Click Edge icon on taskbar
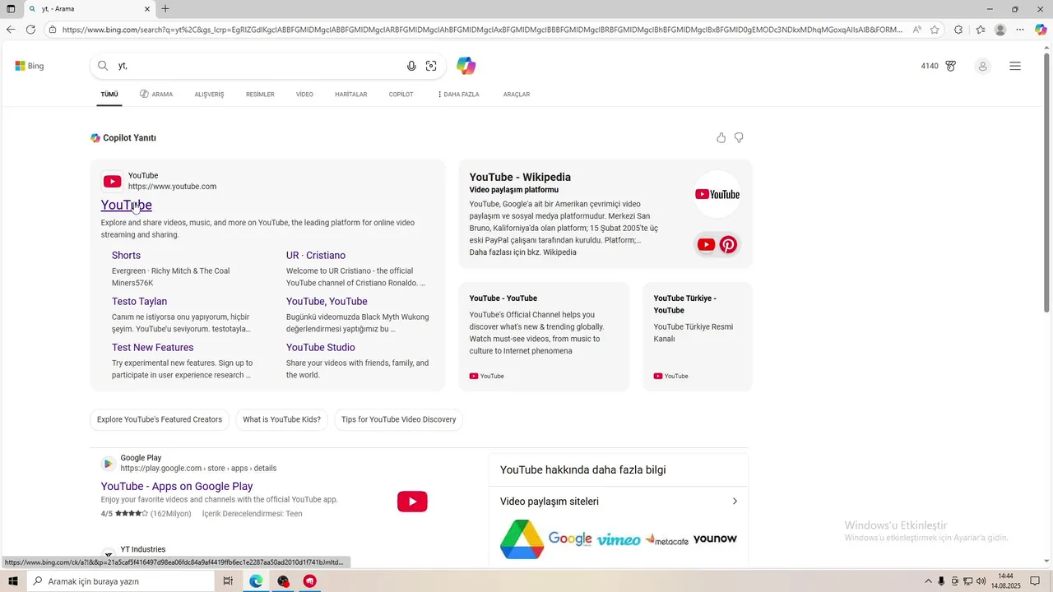The width and height of the screenshot is (1053, 592). coord(256,581)
